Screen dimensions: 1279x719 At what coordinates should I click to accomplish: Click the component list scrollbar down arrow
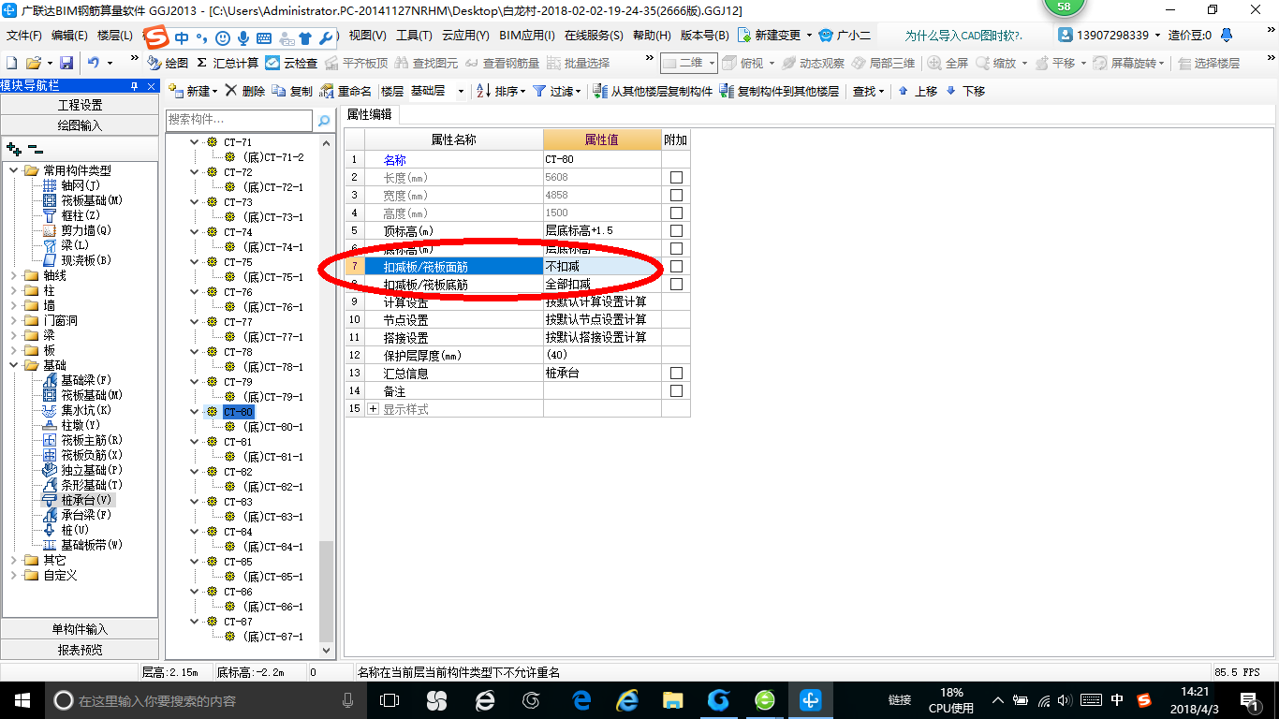pos(327,650)
